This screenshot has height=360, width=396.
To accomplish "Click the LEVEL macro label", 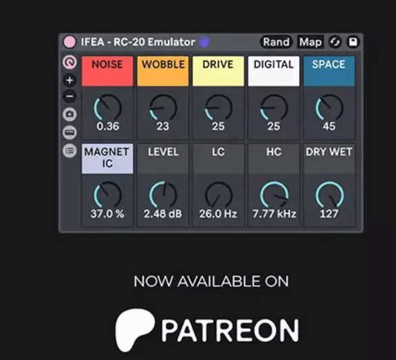I will [163, 159].
